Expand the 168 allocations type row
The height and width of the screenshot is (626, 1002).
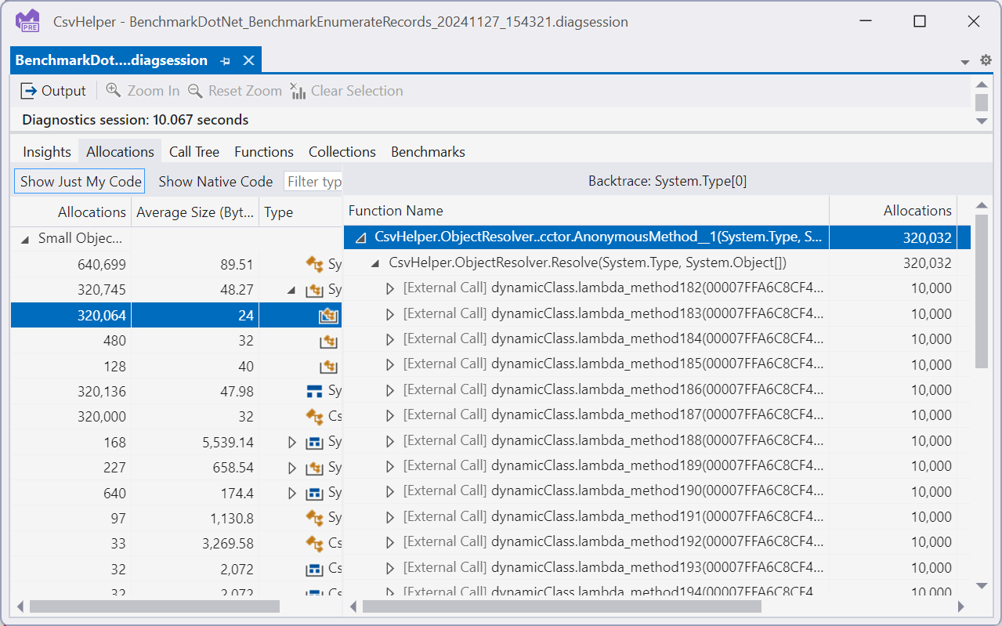click(x=292, y=442)
